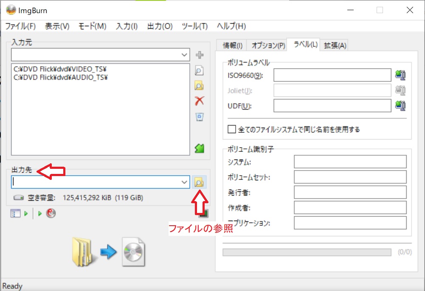
Task: Click the first green play arrow icon
Action: pos(26,213)
